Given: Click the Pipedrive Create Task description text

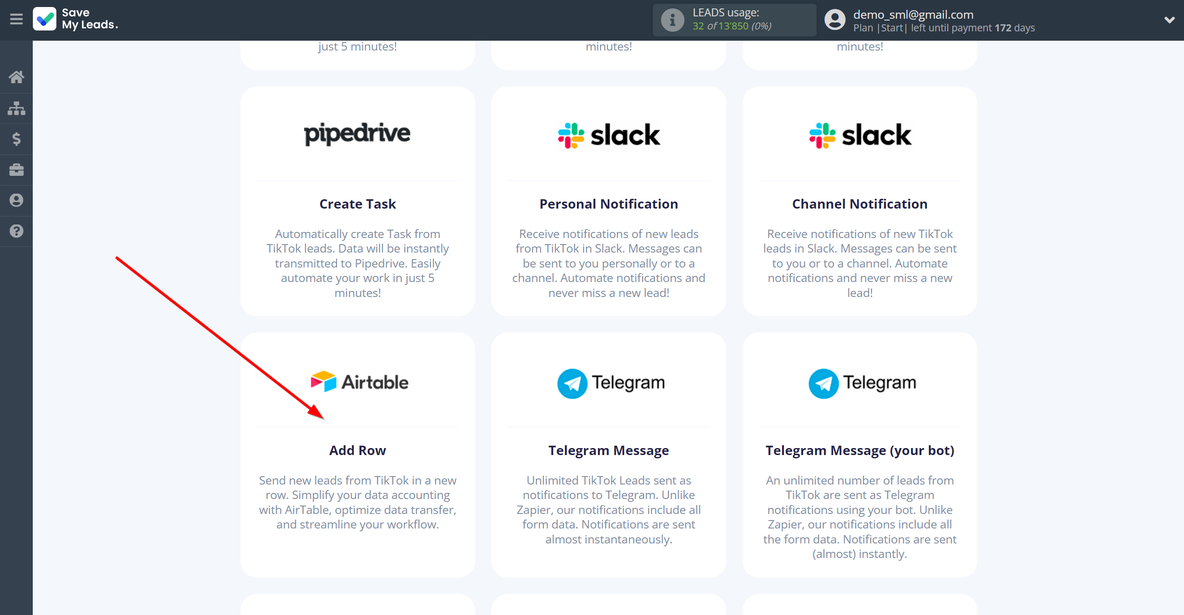Looking at the screenshot, I should (358, 263).
